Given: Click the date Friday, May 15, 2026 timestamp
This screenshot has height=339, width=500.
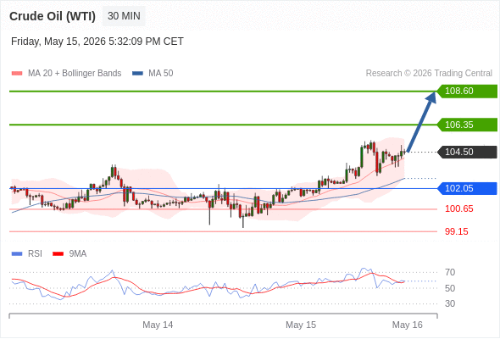Looking at the screenshot, I should point(97,42).
